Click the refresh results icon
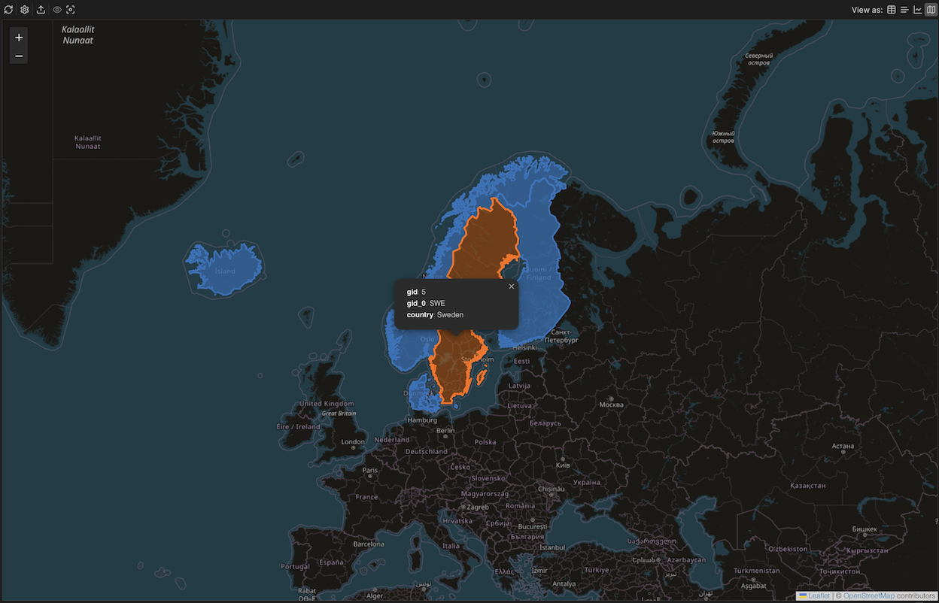This screenshot has height=603, width=939. pos(8,10)
